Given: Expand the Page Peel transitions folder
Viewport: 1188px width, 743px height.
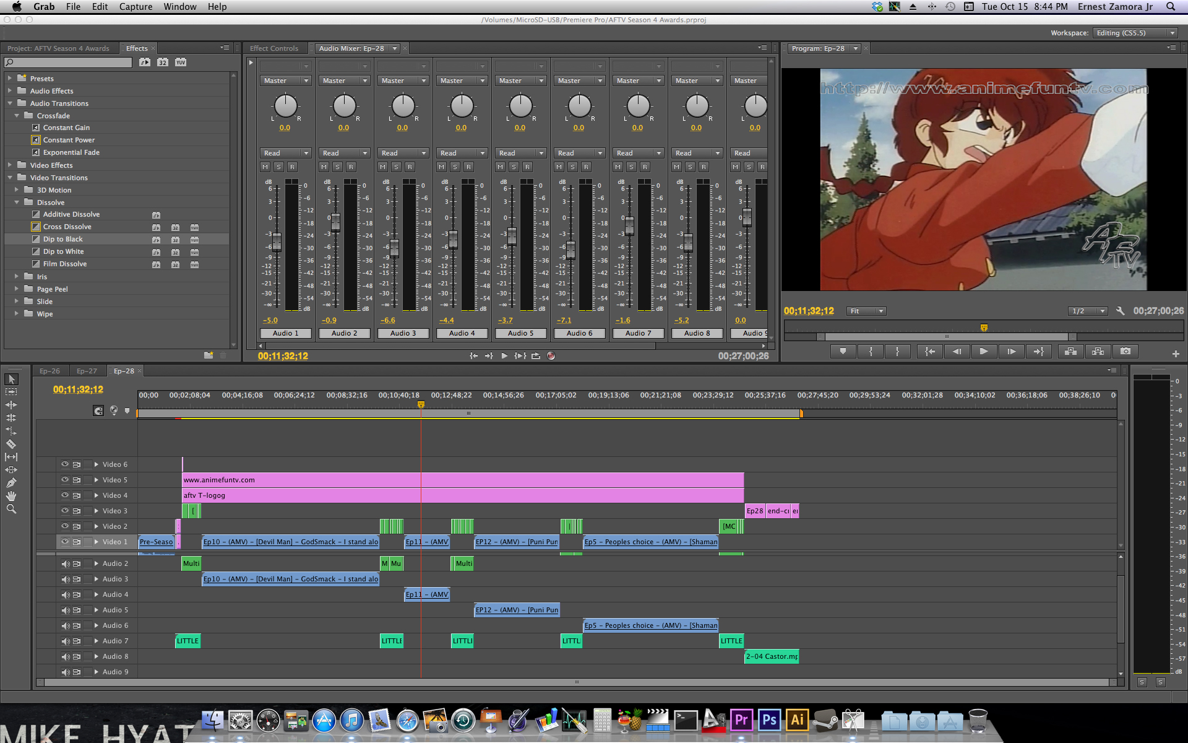Looking at the screenshot, I should [x=17, y=289].
